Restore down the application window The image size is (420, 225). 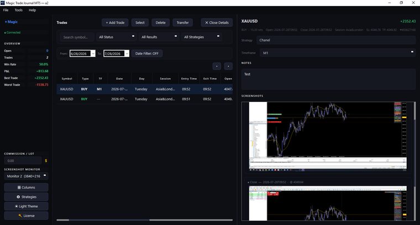click(x=401, y=3)
